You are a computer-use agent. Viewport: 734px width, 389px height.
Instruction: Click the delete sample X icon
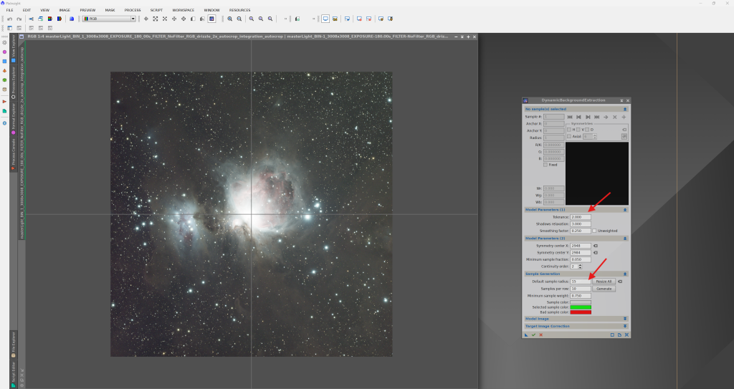pyautogui.click(x=614, y=116)
